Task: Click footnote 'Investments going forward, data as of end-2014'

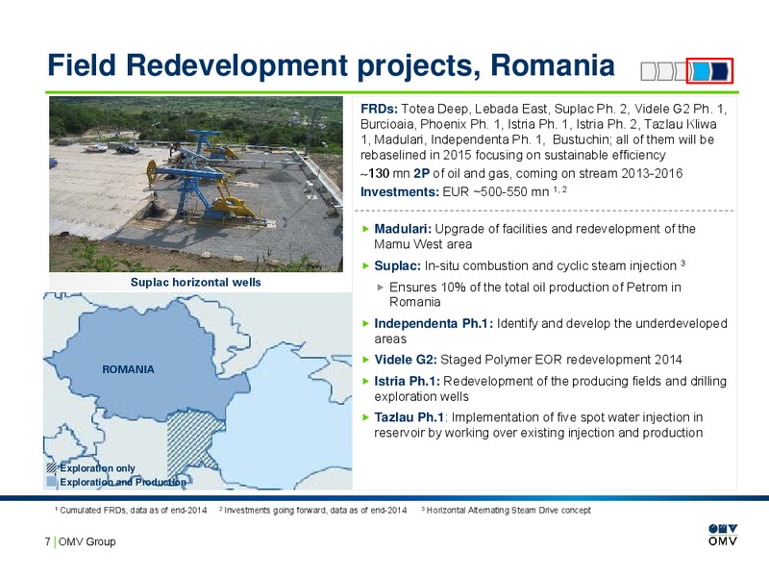Action: click(x=313, y=511)
